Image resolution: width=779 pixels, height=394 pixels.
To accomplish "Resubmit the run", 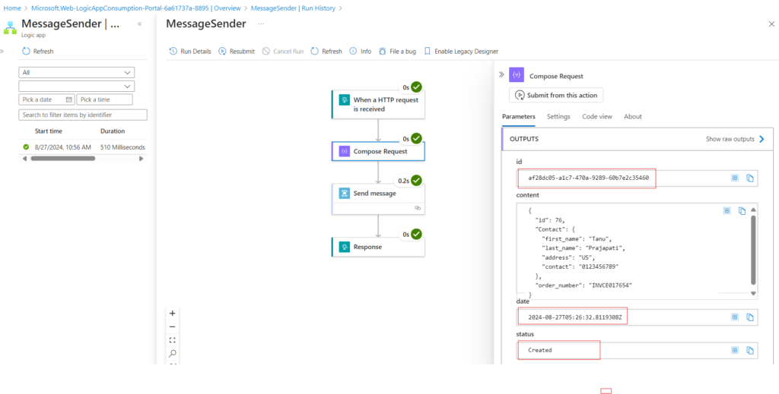I will pyautogui.click(x=237, y=51).
